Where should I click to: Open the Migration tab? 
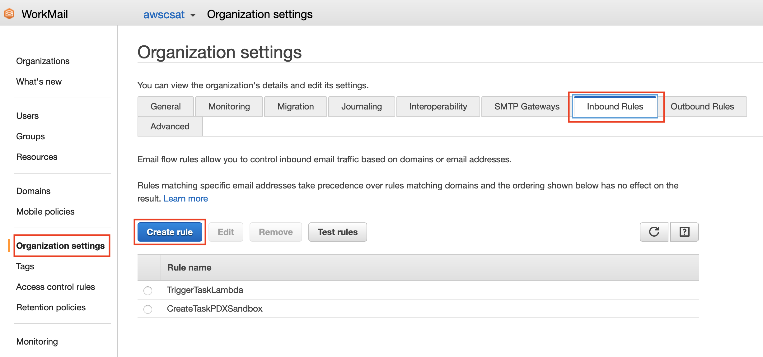point(296,106)
